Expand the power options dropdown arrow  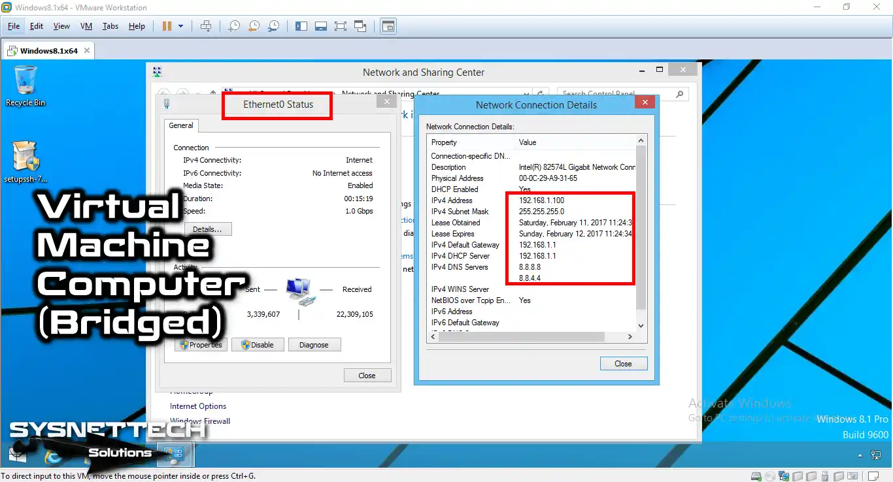tap(181, 26)
